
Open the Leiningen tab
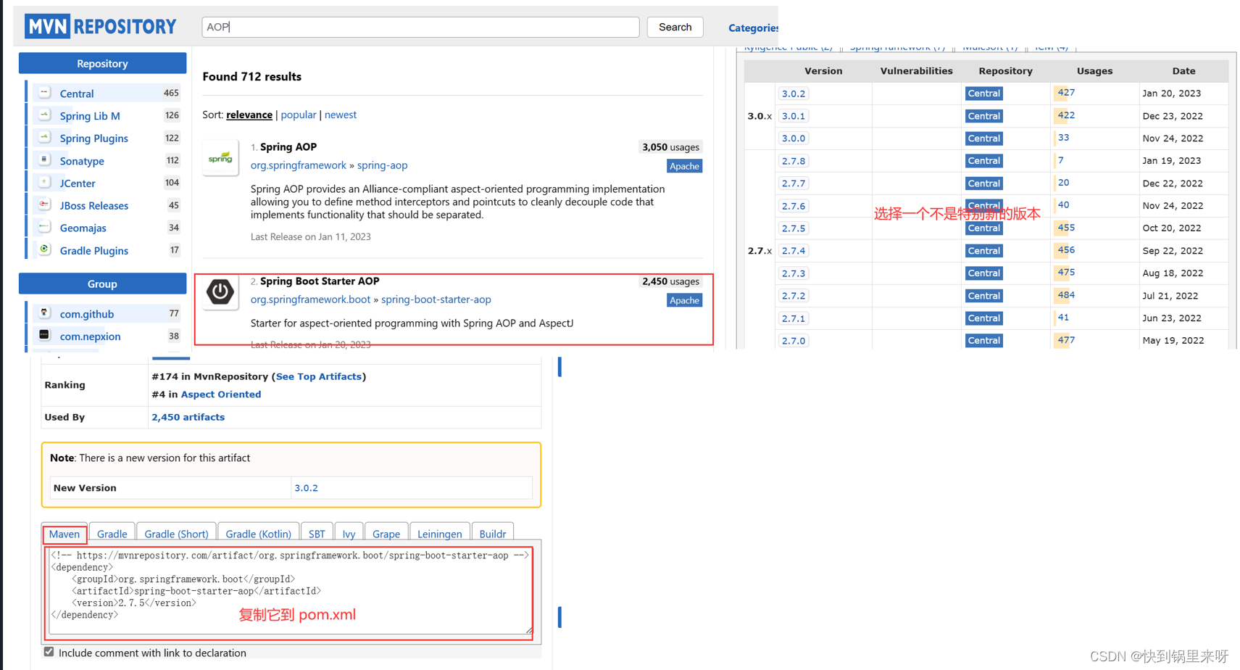click(440, 534)
